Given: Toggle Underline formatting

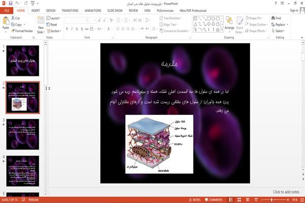Looking at the screenshot, I should tap(77, 29).
